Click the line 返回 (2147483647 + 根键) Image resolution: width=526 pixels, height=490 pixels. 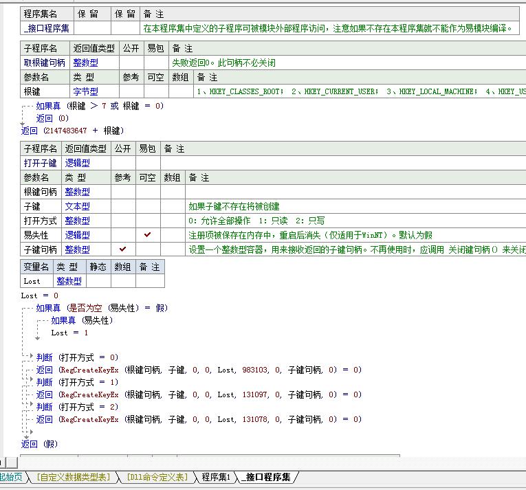[72, 131]
